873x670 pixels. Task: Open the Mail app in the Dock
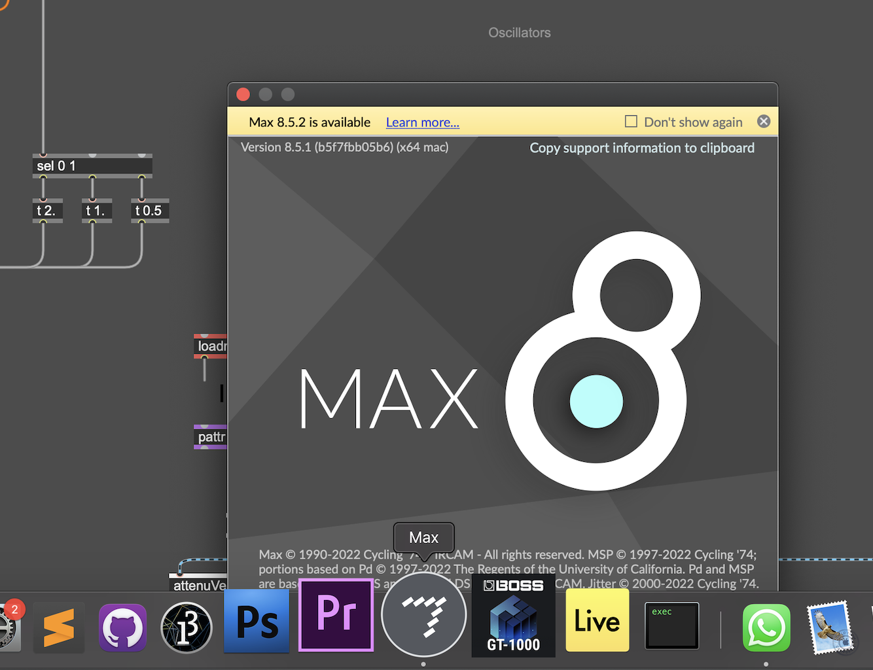(x=832, y=627)
